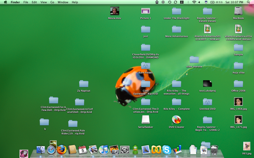Viewport: 254px width, 158px height.
Task: Select the MacBook hard drive icon
Action: tap(238, 11)
